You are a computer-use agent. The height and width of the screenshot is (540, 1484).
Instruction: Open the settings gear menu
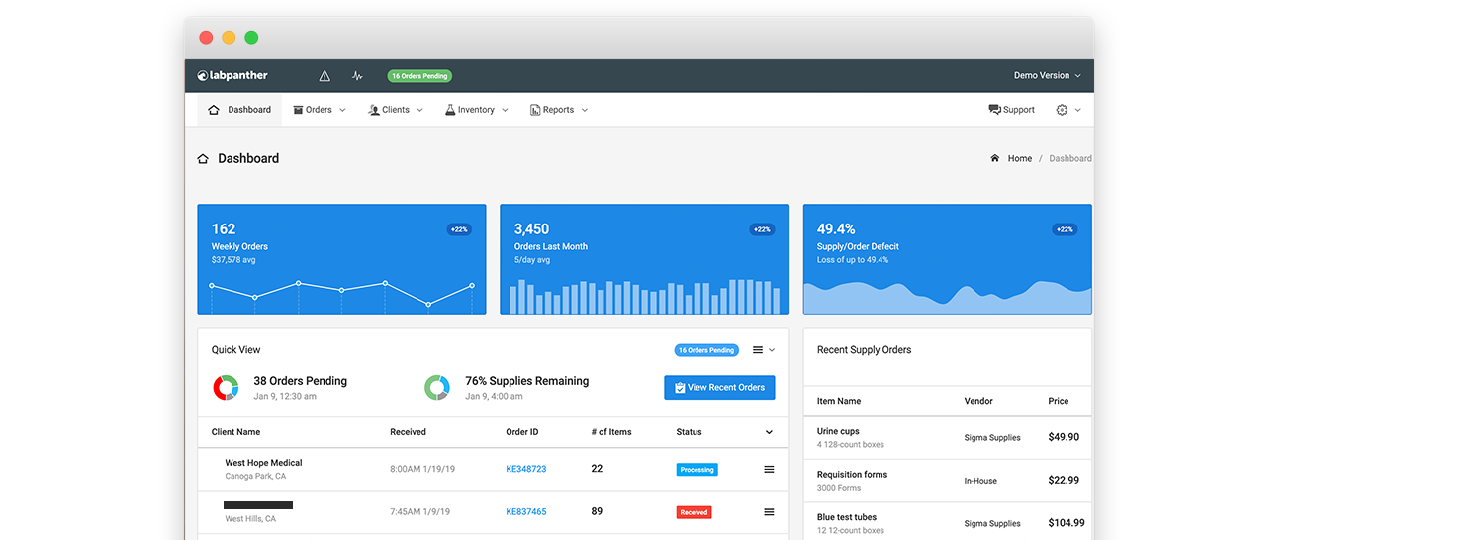[1062, 110]
